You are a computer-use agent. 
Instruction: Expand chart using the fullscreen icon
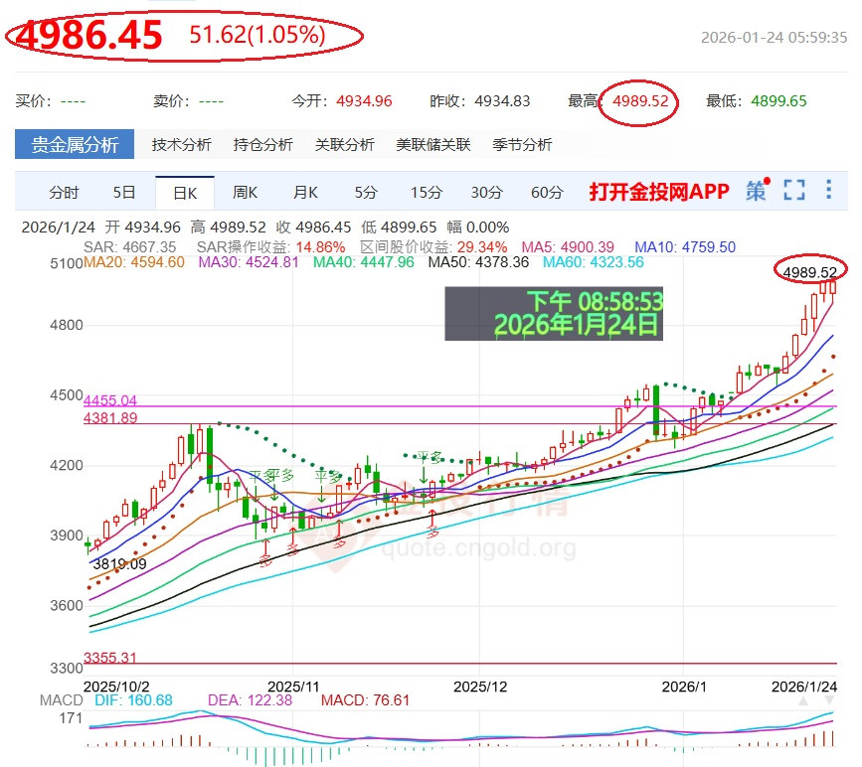coord(793,189)
